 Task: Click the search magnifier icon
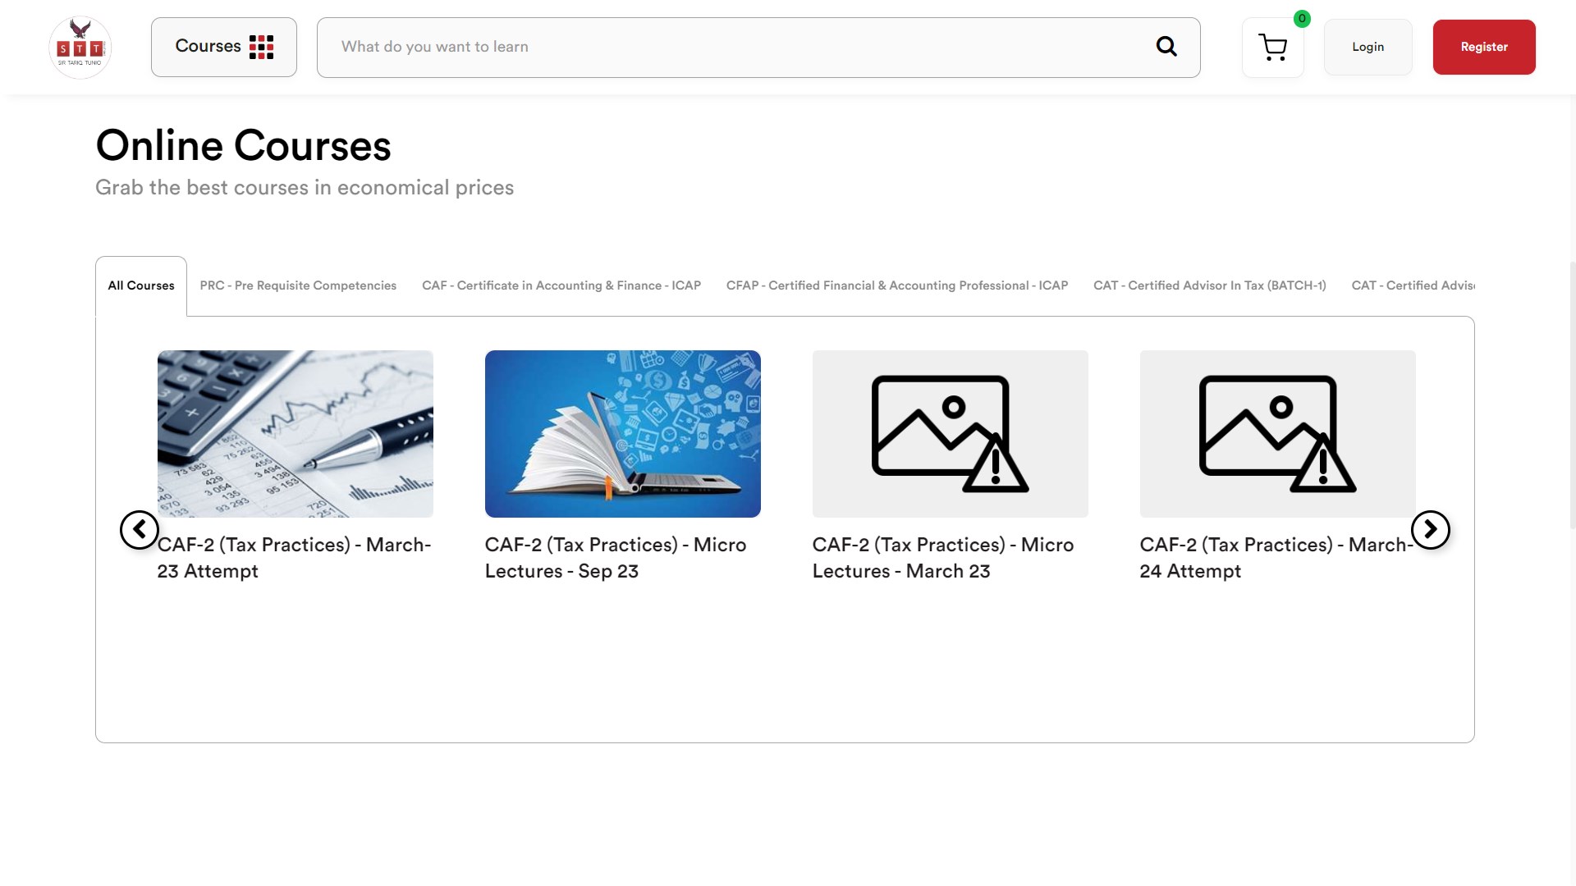pyautogui.click(x=1166, y=47)
